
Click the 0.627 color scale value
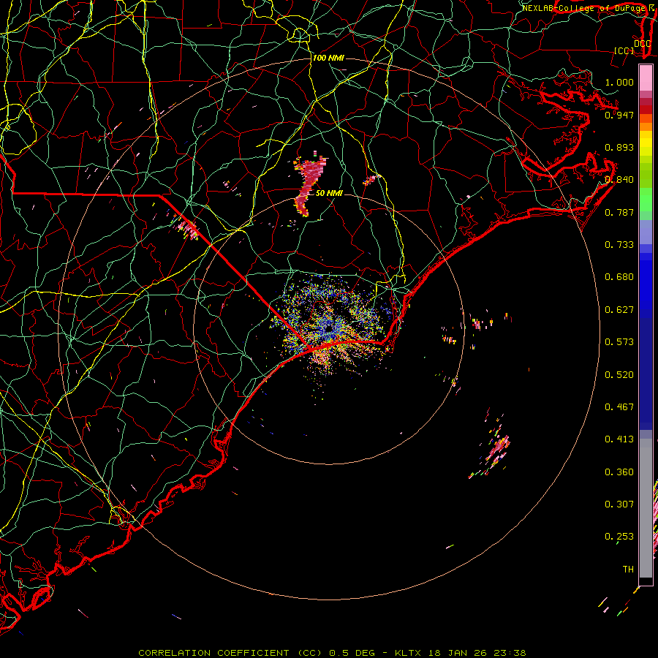[619, 309]
